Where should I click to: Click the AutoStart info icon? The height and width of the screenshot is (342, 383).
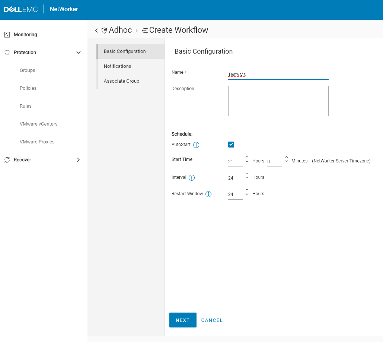(x=196, y=145)
